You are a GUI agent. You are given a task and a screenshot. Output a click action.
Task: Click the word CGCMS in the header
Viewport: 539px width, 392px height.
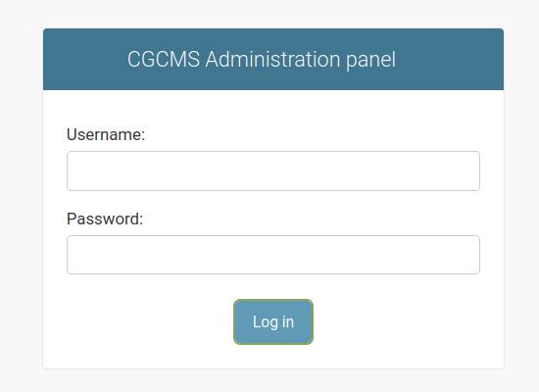click(x=164, y=59)
